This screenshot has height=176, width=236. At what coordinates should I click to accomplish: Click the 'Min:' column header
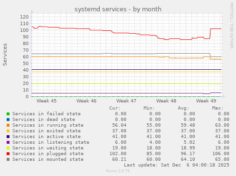(149, 108)
